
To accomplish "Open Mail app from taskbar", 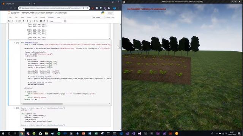I will [x=40, y=133].
